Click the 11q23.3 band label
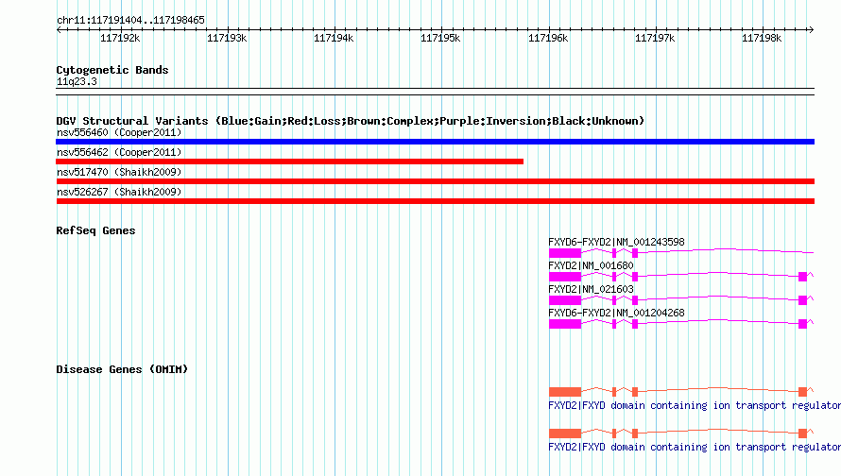Screen dimensions: 841x476 point(77,81)
